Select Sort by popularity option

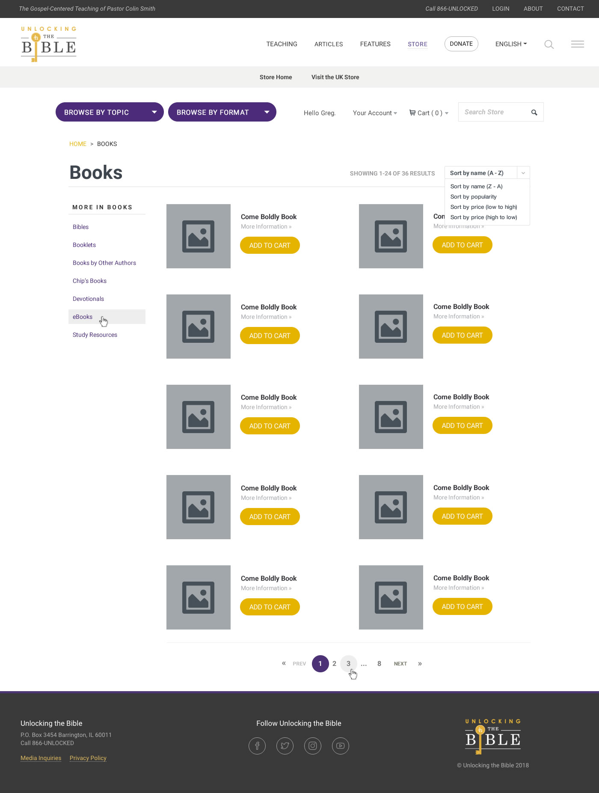click(473, 197)
